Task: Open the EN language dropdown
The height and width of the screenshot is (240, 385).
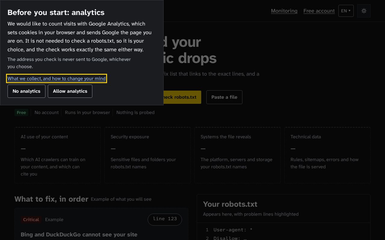Action: pos(346,11)
